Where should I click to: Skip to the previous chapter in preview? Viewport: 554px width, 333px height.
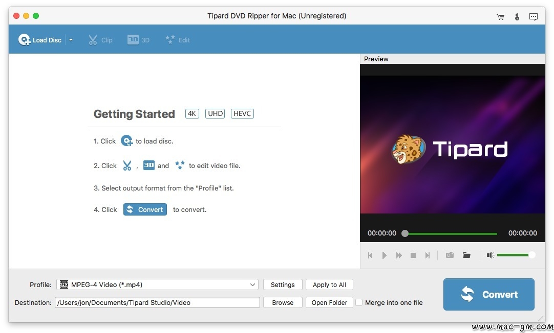370,255
